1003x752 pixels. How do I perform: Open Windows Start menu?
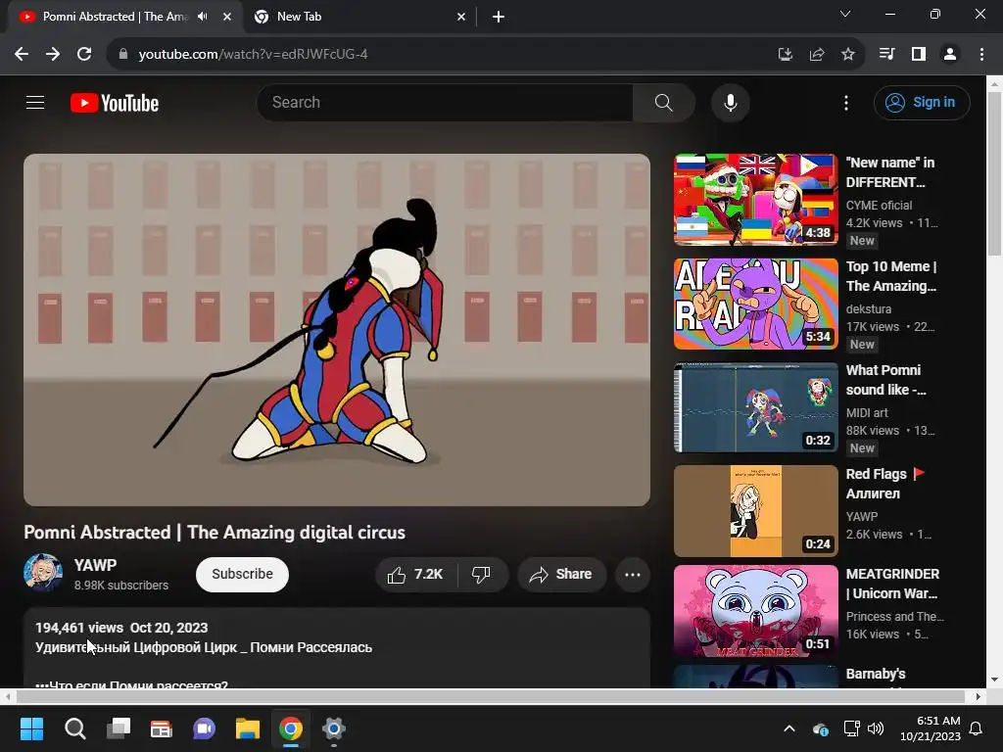(x=31, y=728)
